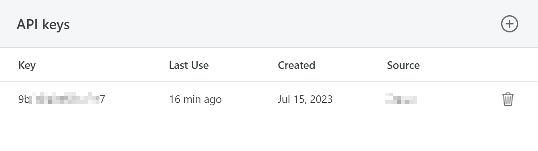Image resolution: width=538 pixels, height=151 pixels.
Task: Sort the keys by Created date
Action: coord(296,65)
